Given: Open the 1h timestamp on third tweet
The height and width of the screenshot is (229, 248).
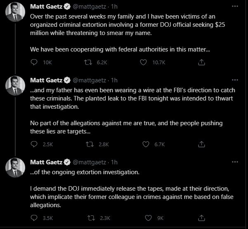Looking at the screenshot, I should point(114,162).
